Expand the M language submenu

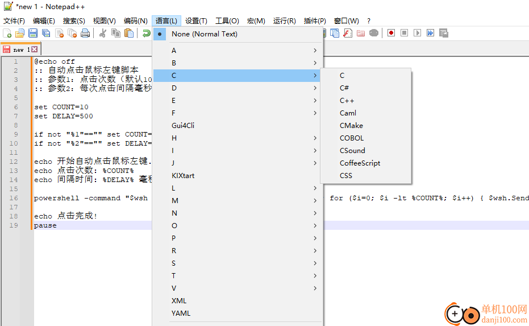238,200
